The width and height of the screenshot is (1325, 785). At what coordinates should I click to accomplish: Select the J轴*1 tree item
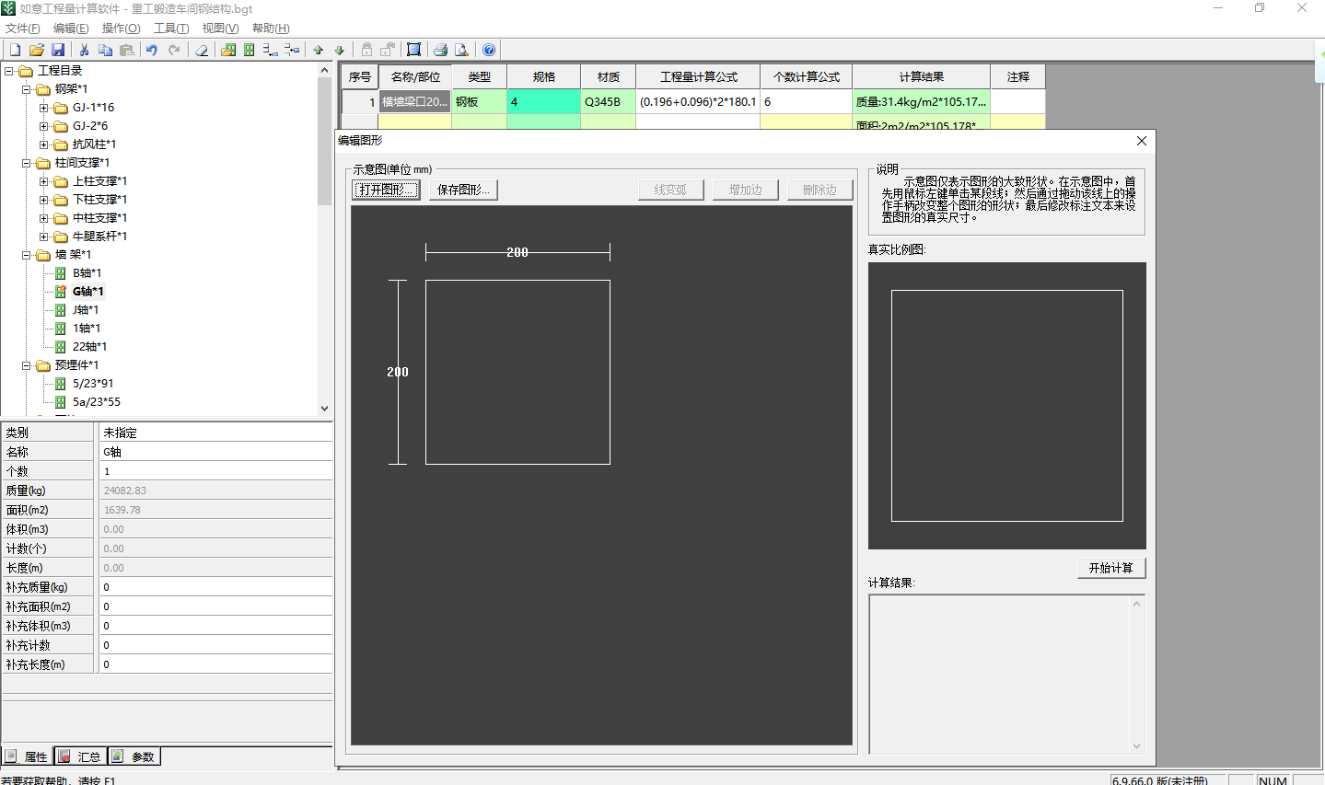click(87, 310)
